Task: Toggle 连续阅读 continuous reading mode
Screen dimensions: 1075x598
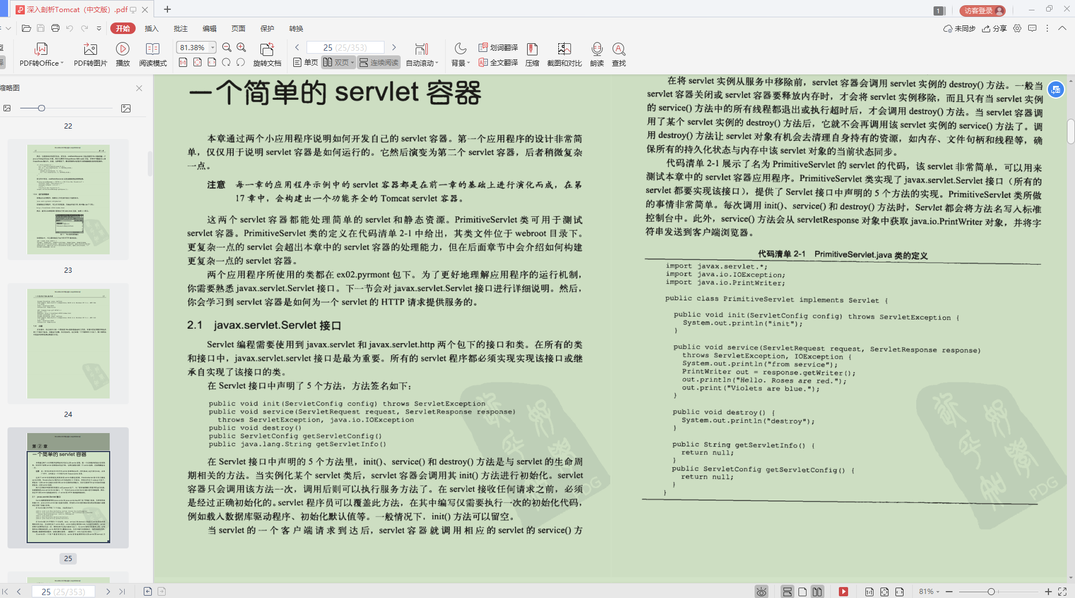Action: tap(378, 62)
